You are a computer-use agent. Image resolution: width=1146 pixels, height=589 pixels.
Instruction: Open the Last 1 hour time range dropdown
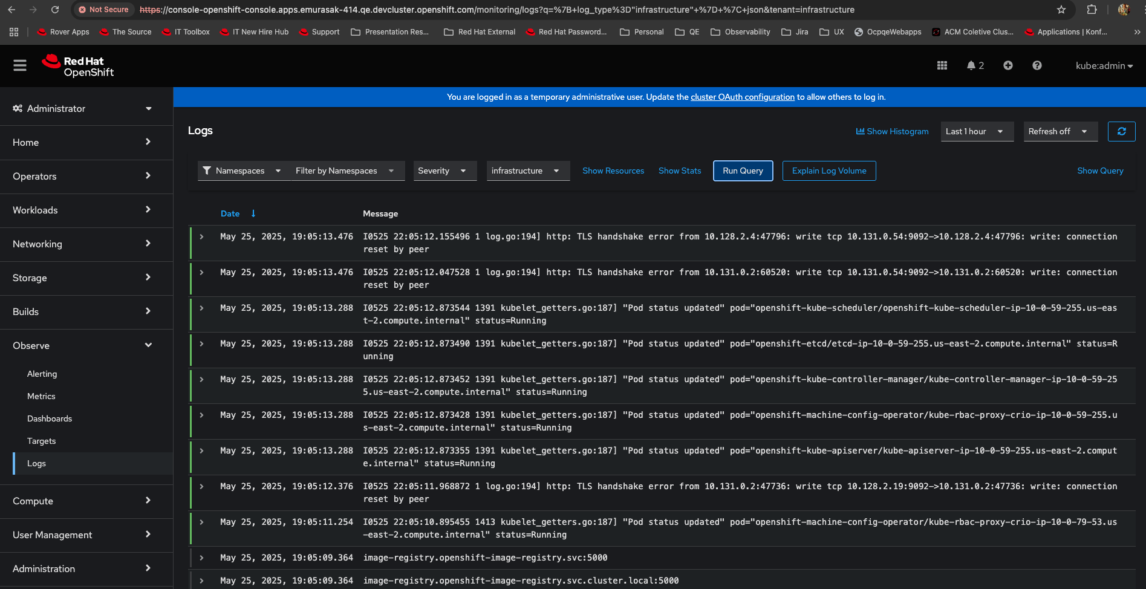(x=976, y=131)
